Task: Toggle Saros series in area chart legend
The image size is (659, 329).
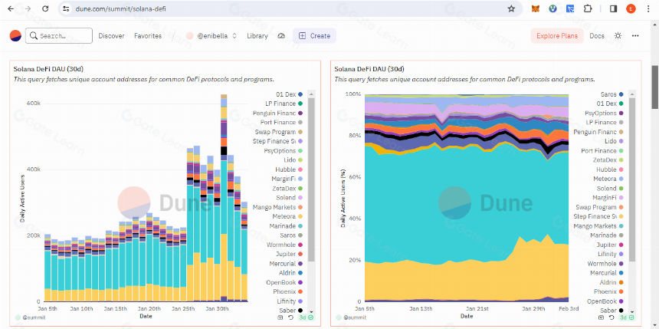Action: point(613,94)
